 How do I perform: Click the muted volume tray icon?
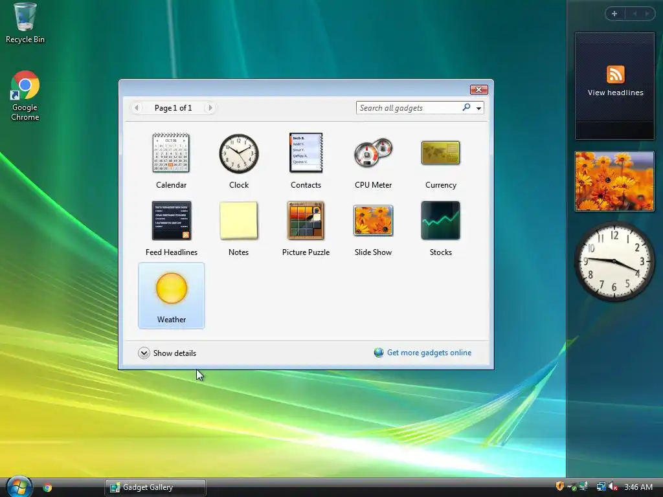click(614, 487)
